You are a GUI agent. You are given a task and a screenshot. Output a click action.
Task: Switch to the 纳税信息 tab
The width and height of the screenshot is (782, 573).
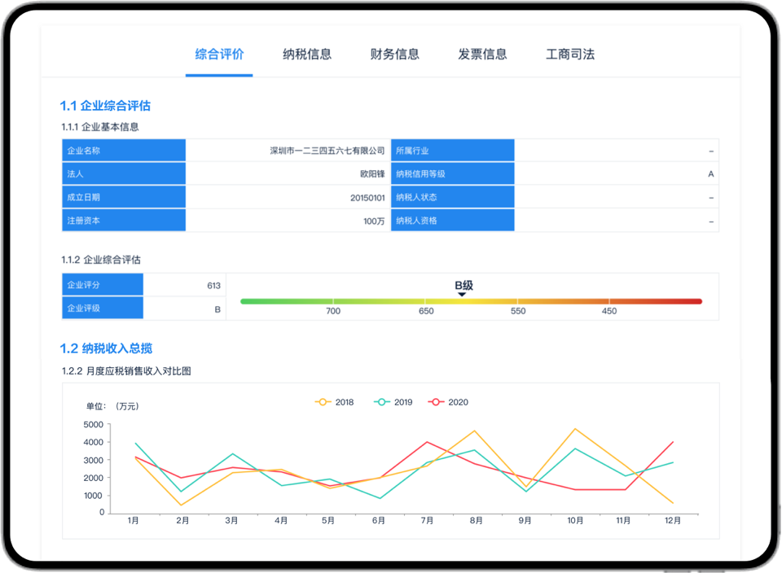[307, 55]
